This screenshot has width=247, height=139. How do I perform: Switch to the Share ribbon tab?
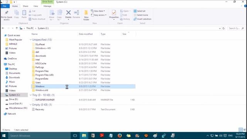(25, 6)
